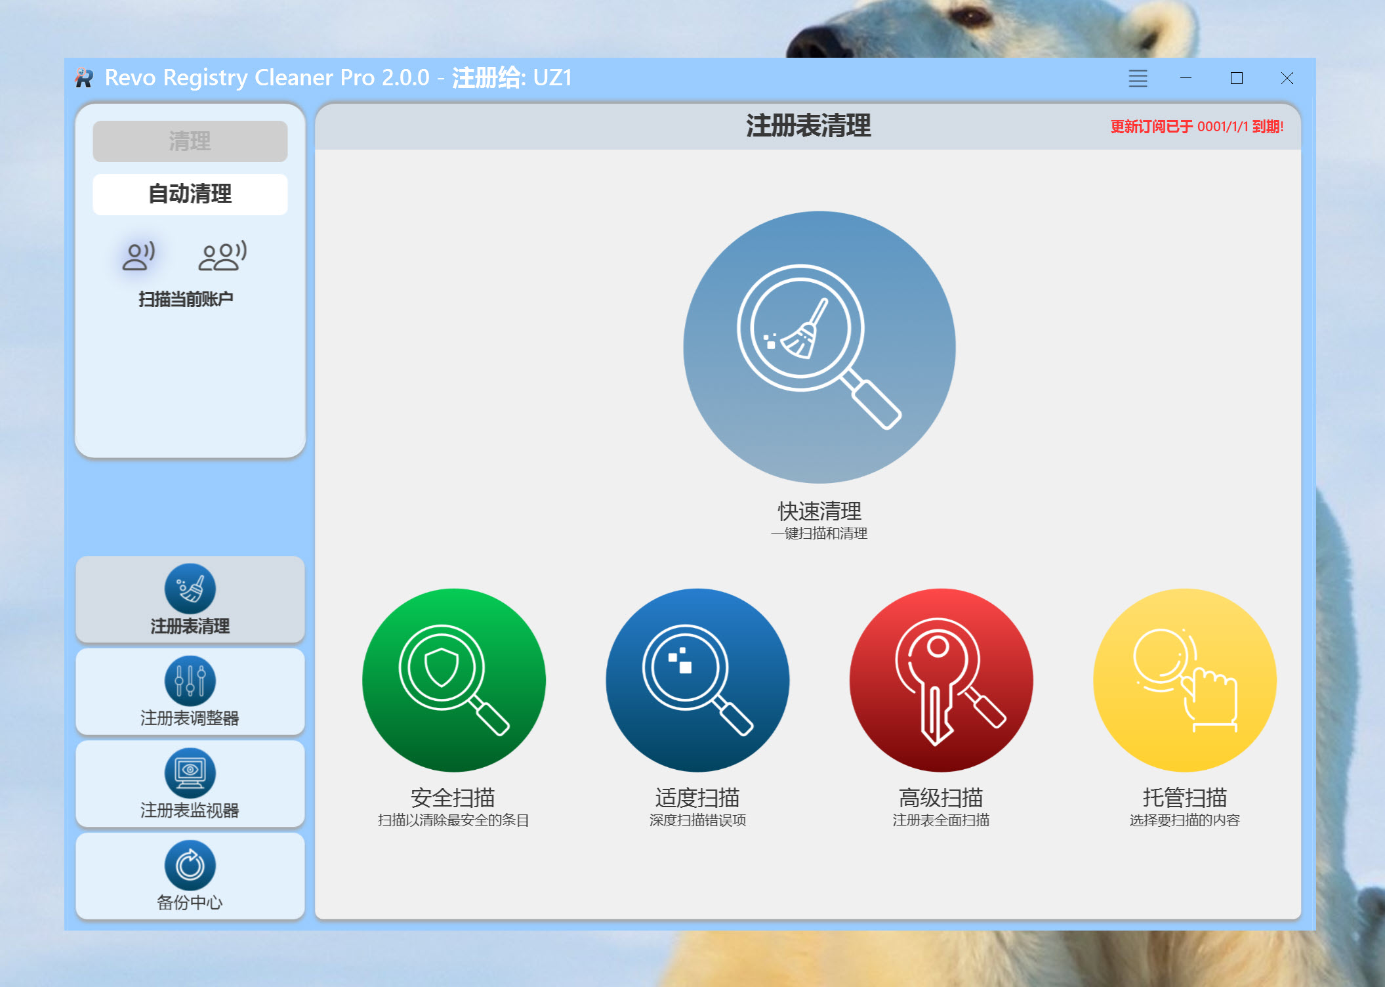The width and height of the screenshot is (1385, 987).
Task: Click the 快速清理 caption text
Action: [819, 511]
